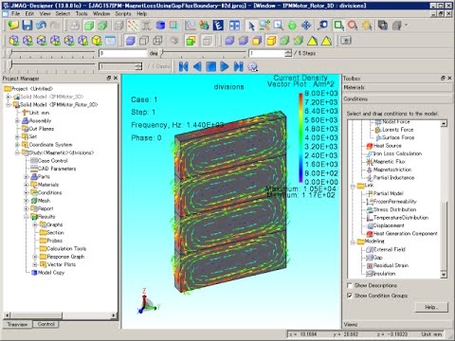Expand the Mesh tree node
This screenshot has width=455, height=341.
pyautogui.click(x=27, y=201)
